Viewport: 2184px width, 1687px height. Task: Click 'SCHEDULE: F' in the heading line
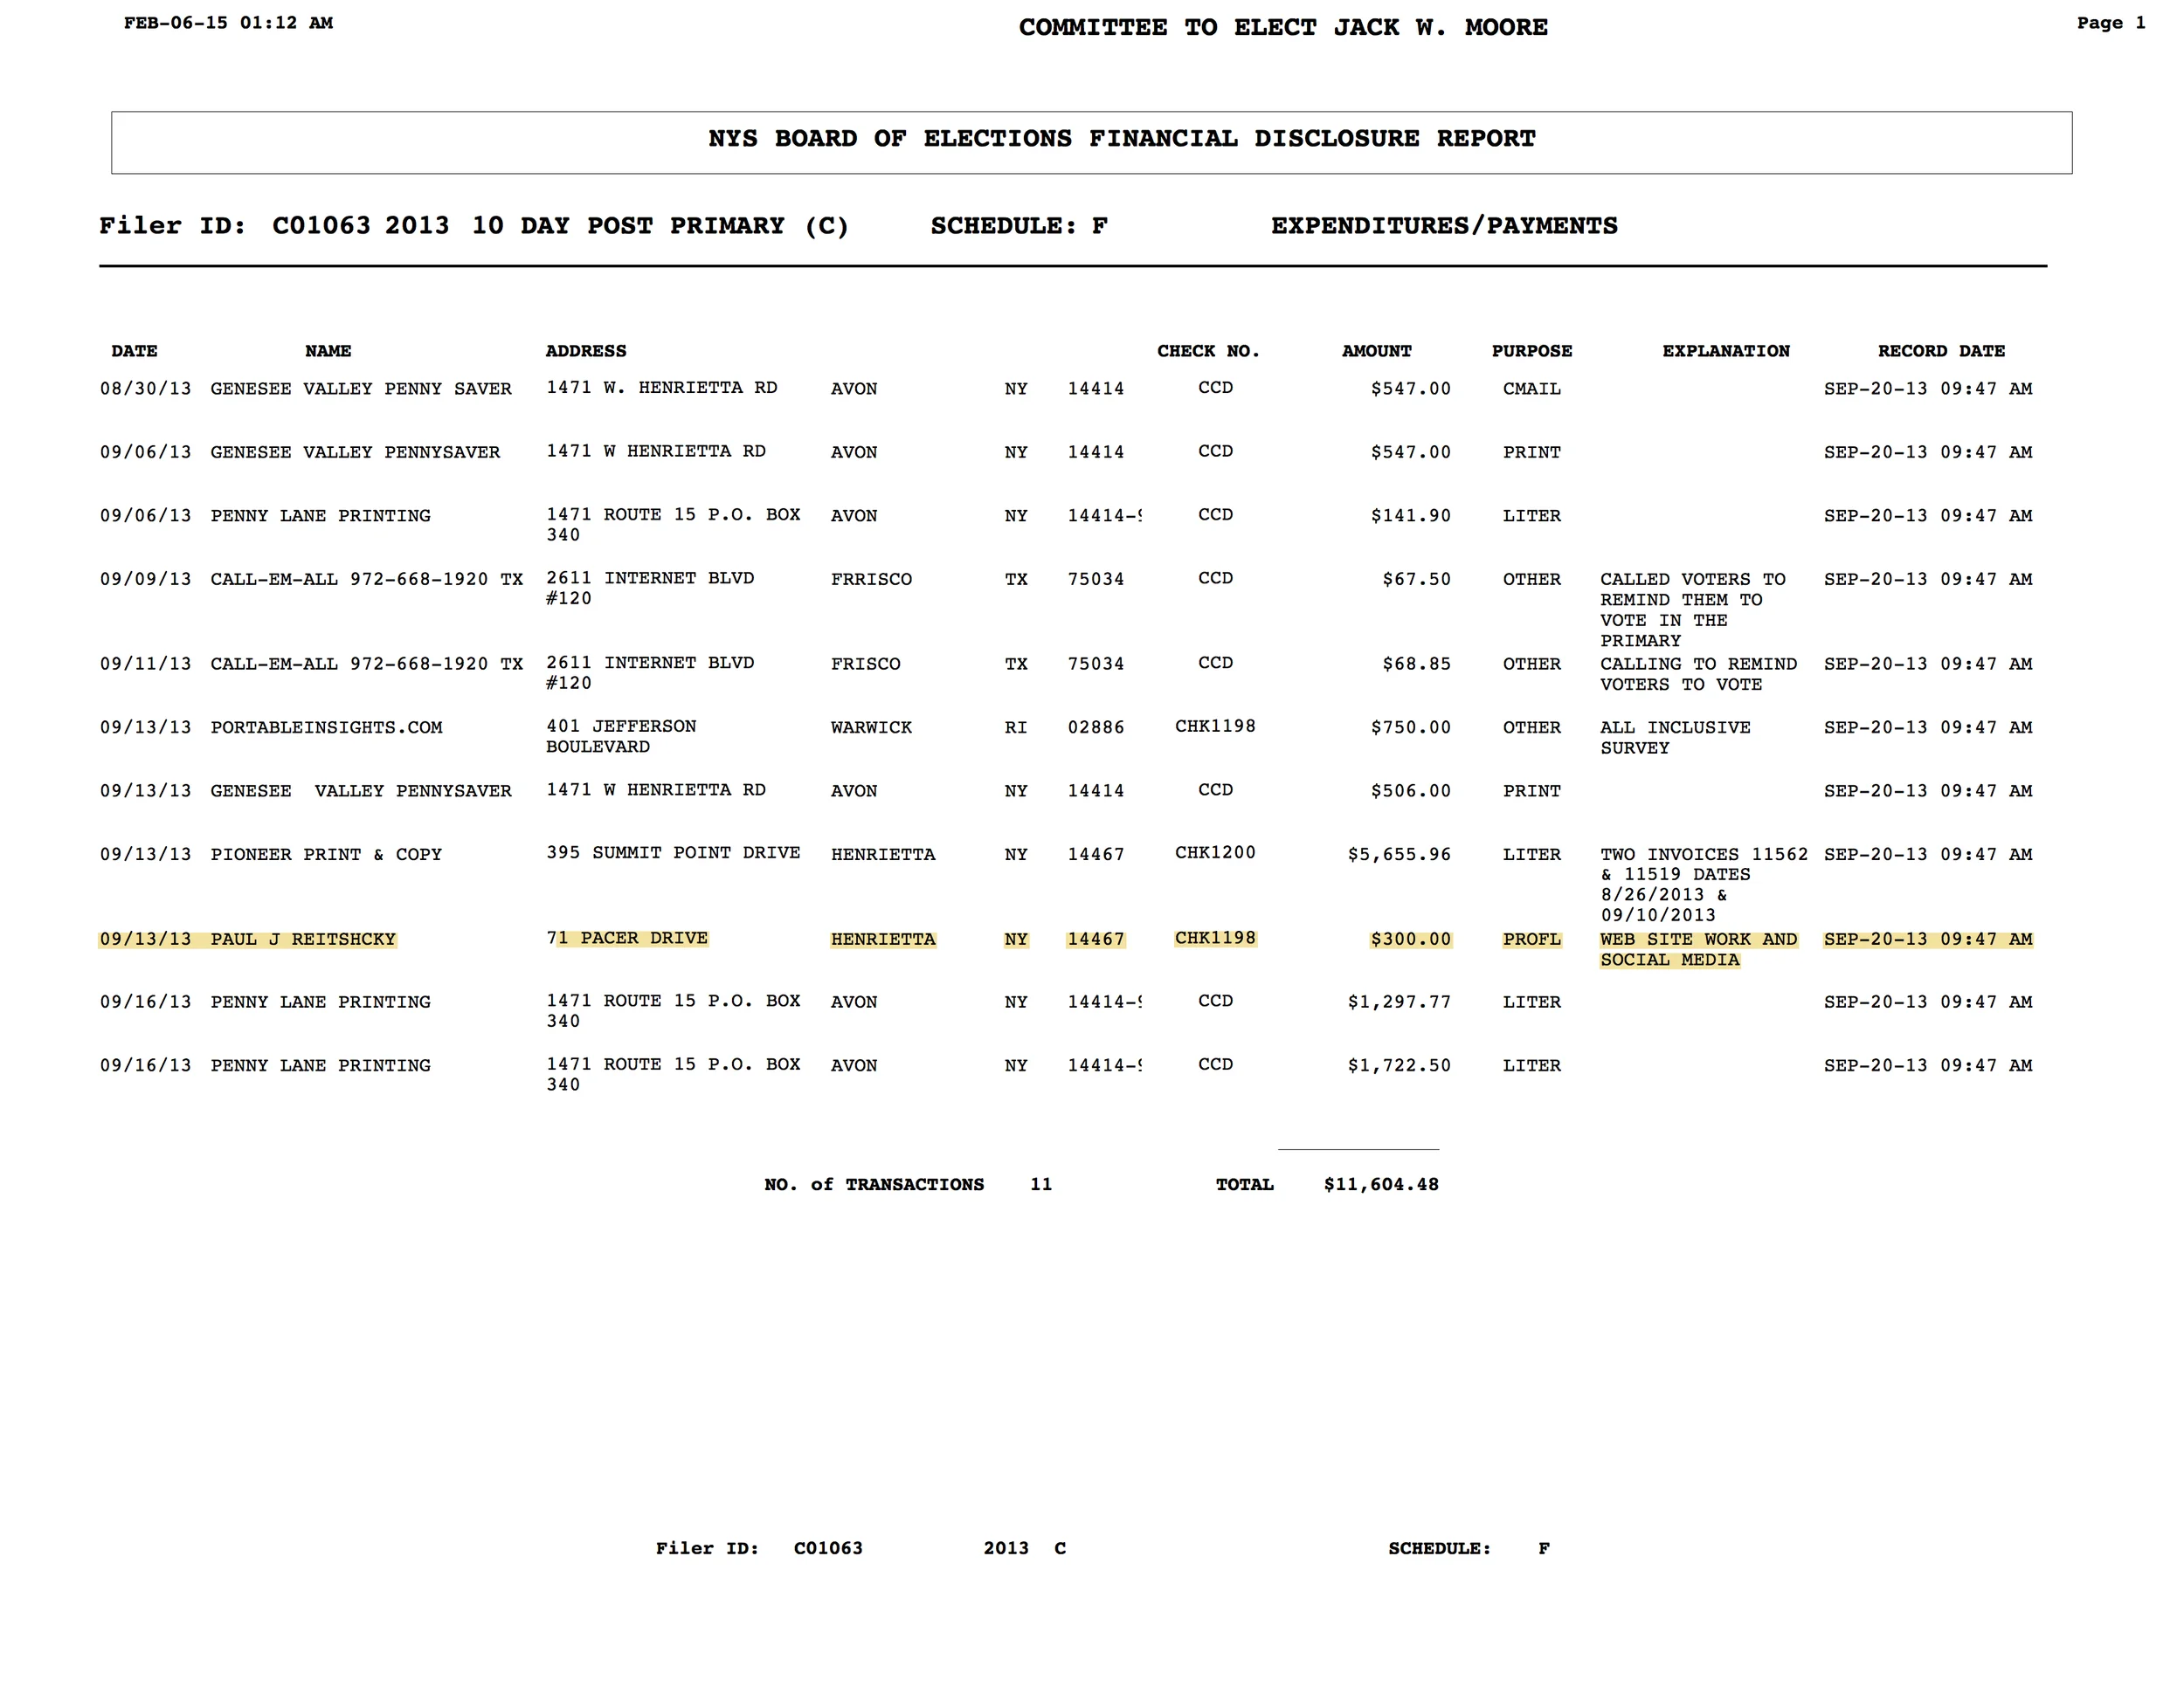click(x=1019, y=226)
